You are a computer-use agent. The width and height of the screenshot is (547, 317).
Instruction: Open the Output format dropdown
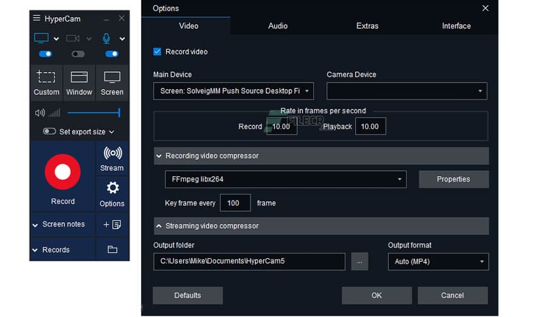coord(438,261)
